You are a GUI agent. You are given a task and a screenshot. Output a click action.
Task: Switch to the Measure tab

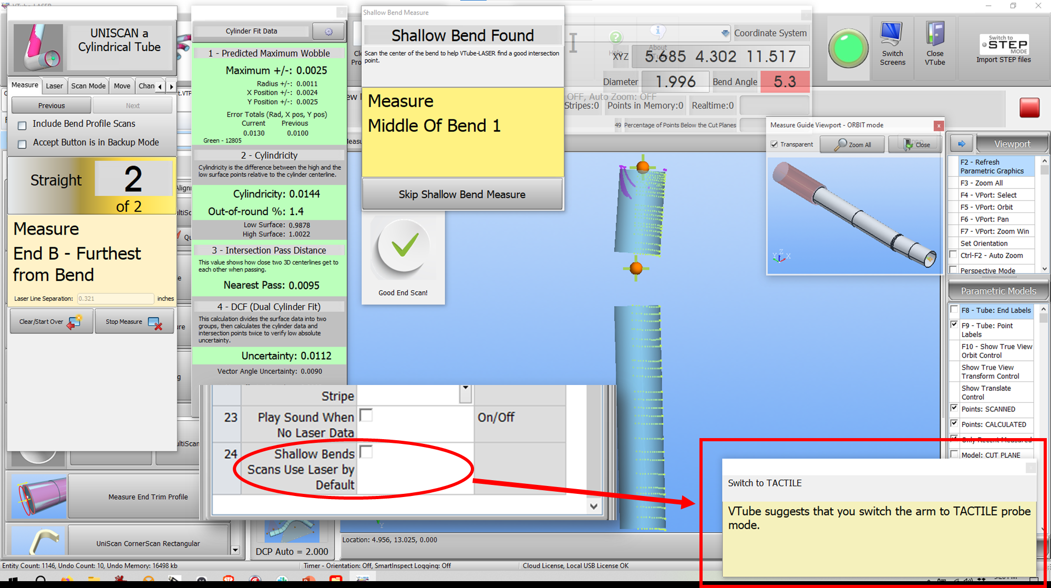point(25,85)
